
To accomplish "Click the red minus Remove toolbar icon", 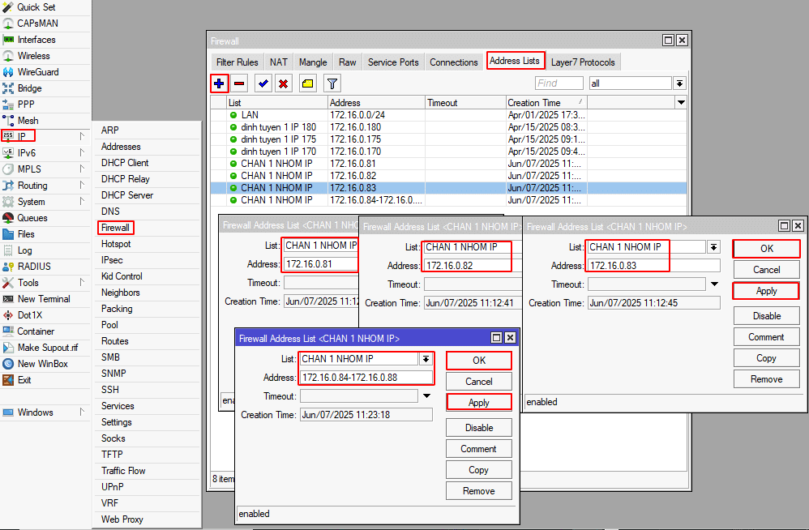I will (239, 83).
